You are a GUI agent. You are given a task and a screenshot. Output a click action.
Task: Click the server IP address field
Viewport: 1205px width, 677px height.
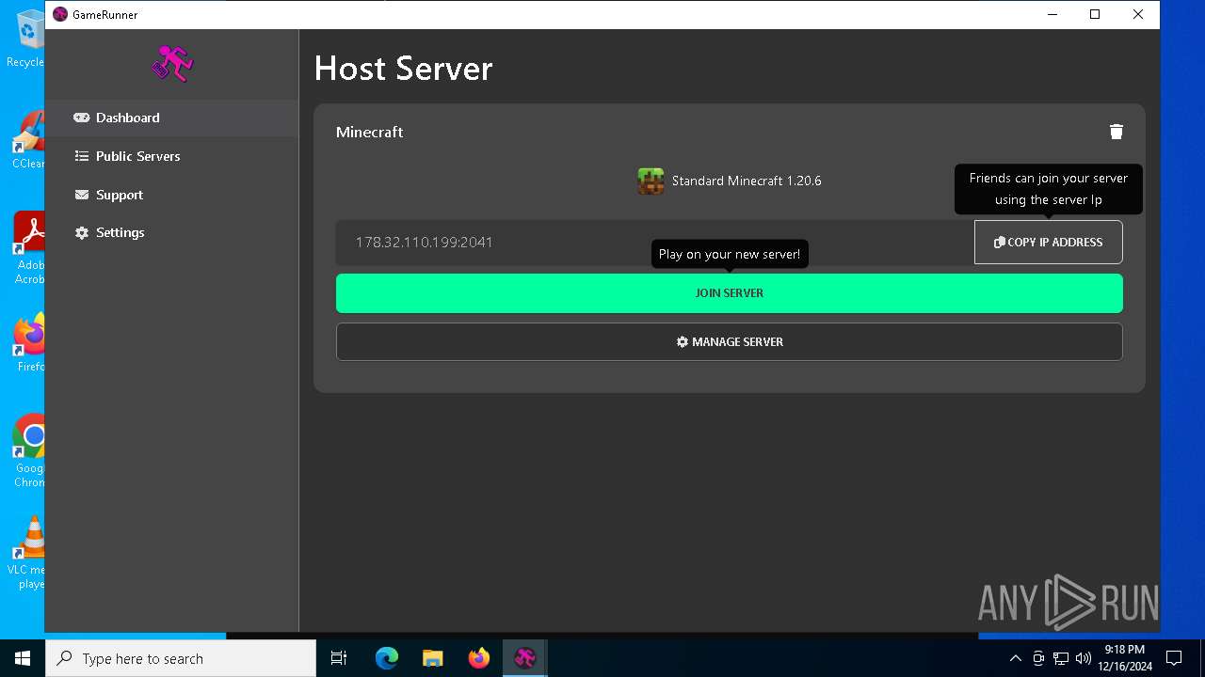[x=655, y=242]
